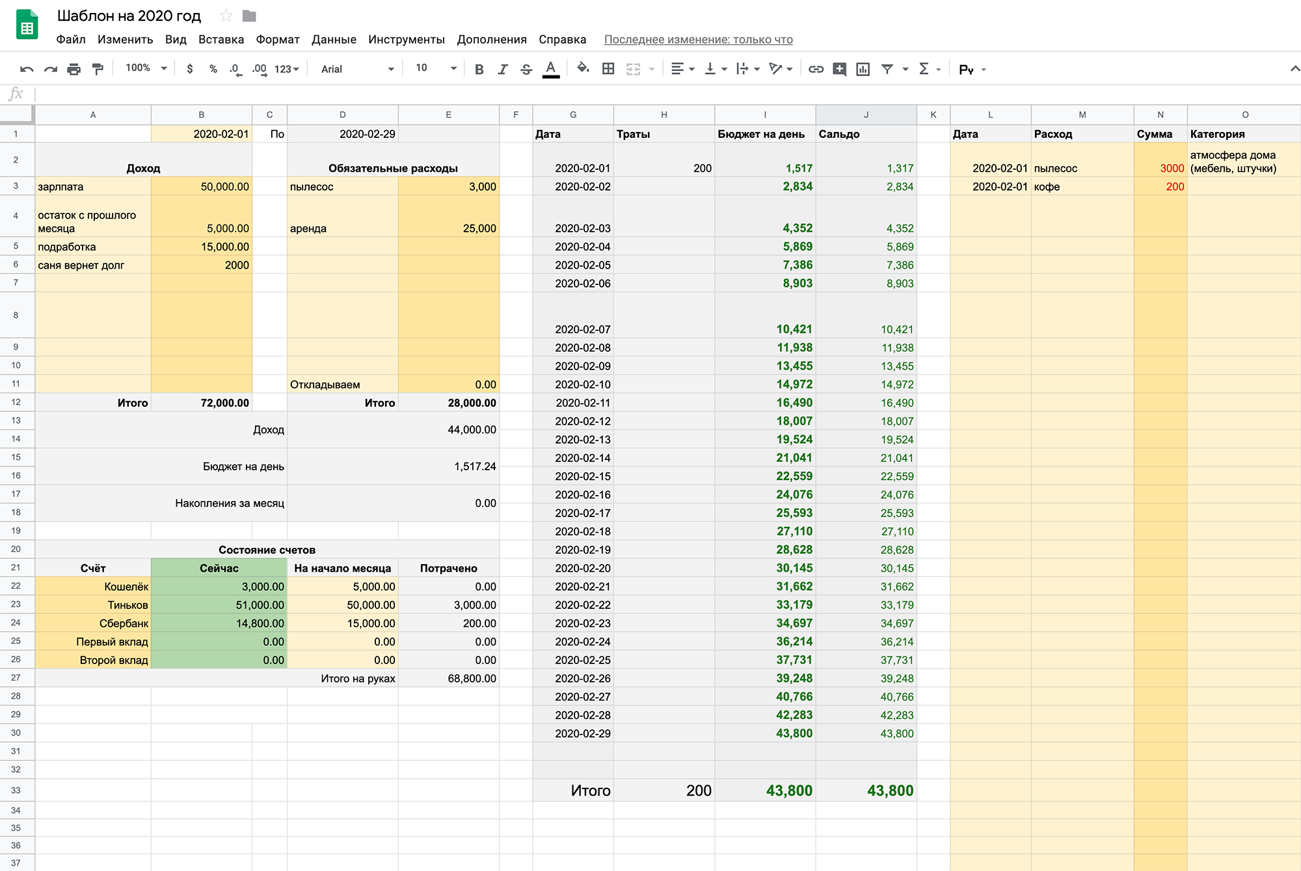Open the text color picker
This screenshot has height=871, width=1301.
551,69
